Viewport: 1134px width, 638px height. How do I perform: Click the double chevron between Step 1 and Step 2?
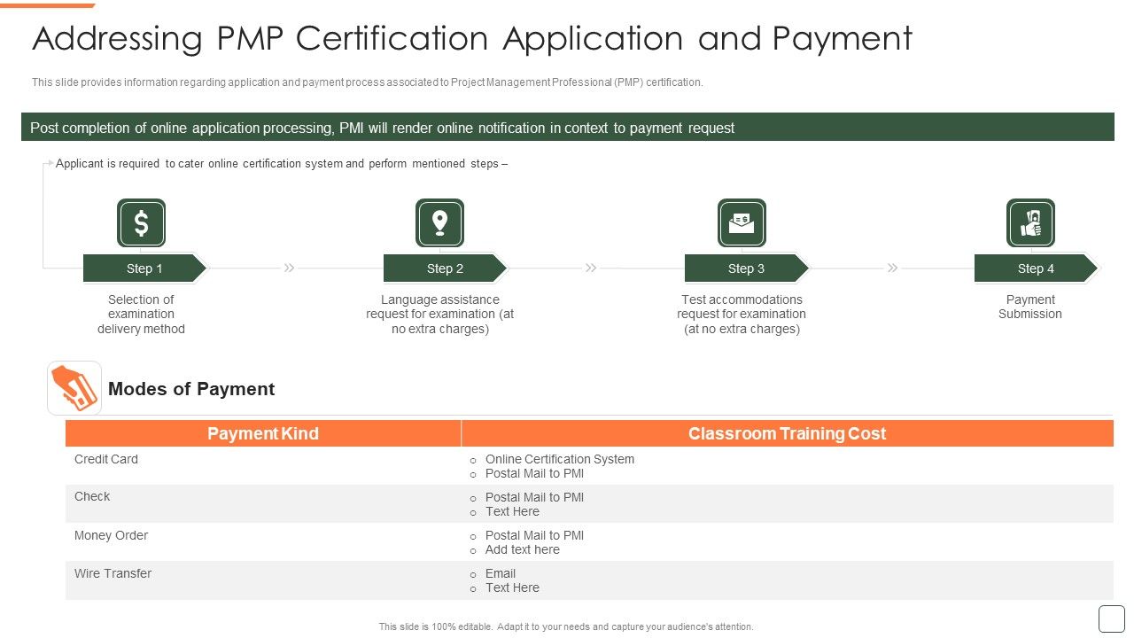point(289,268)
